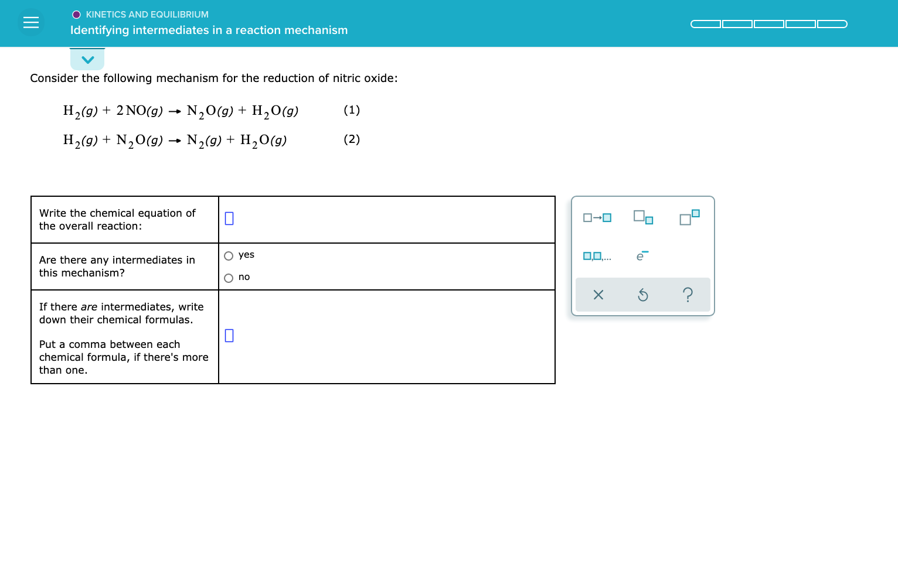The image size is (898, 574).
Task: Choose yes for intermediates in this mechanism
Action: (x=229, y=255)
